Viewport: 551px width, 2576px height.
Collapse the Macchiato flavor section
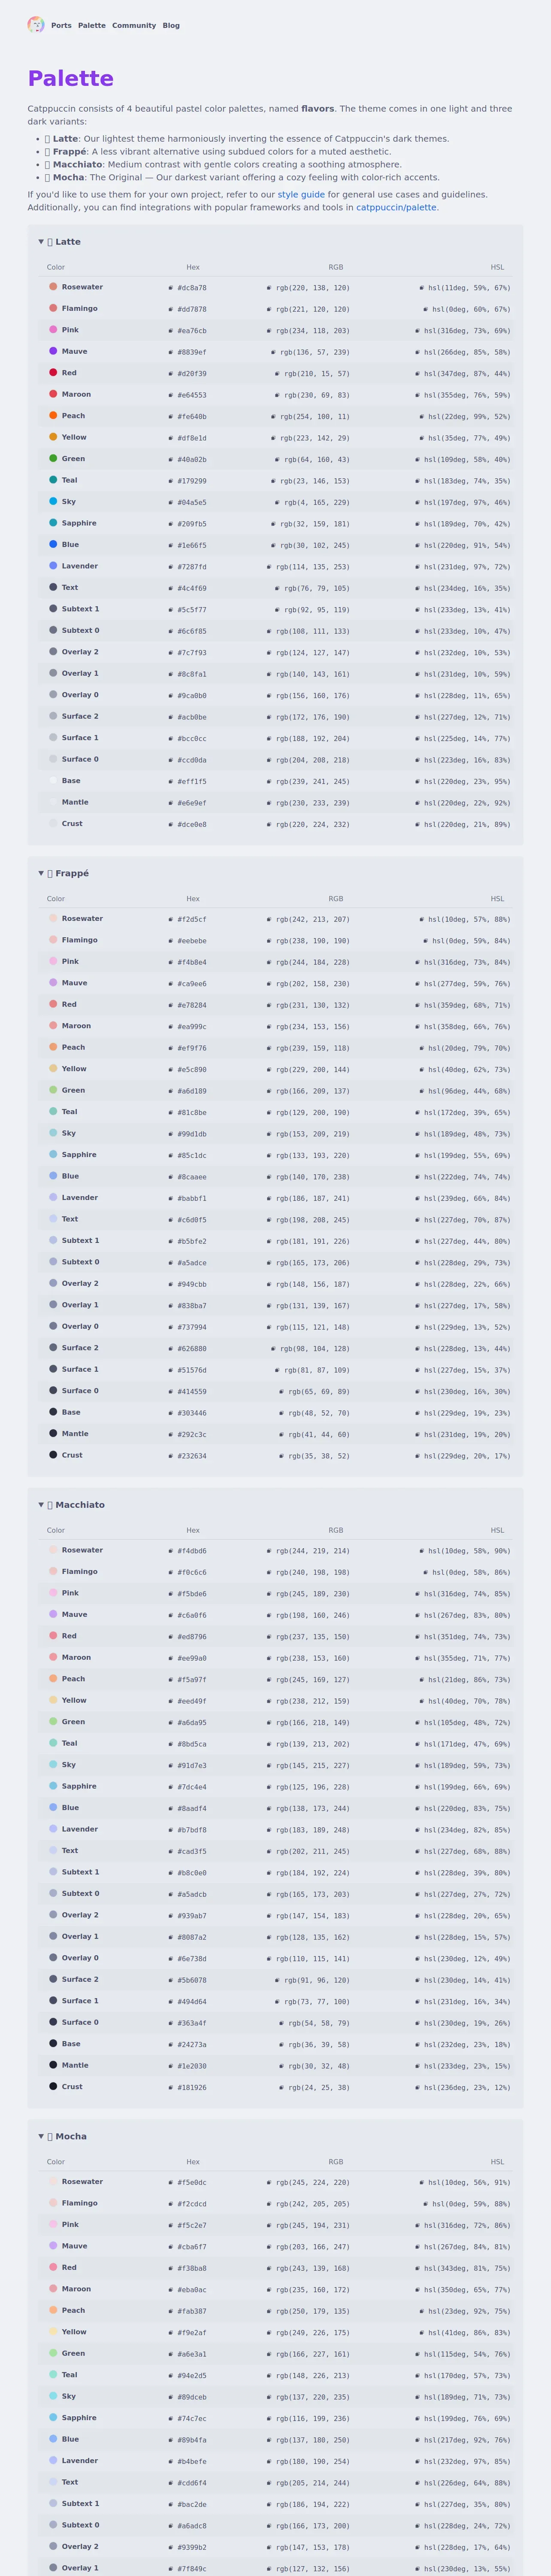tap(72, 1505)
